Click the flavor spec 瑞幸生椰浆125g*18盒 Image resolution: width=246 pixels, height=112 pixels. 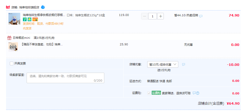86,15
